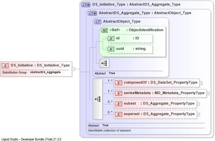215x141 pixels.
Task: Click the 0..* cardinality of subset
Action: pyautogui.click(x=110, y=102)
